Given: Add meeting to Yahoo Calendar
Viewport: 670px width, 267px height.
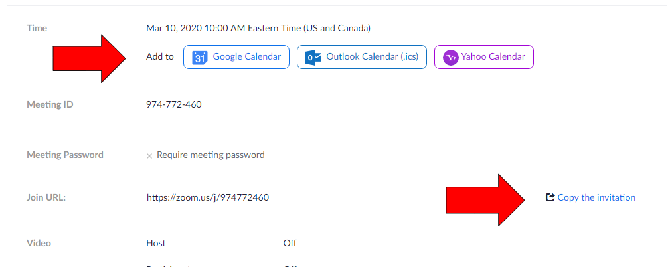Looking at the screenshot, I should click(x=484, y=57).
